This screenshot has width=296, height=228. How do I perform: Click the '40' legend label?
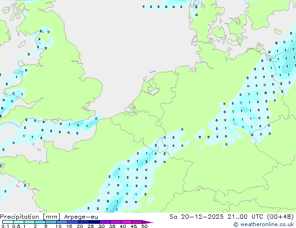(123, 226)
